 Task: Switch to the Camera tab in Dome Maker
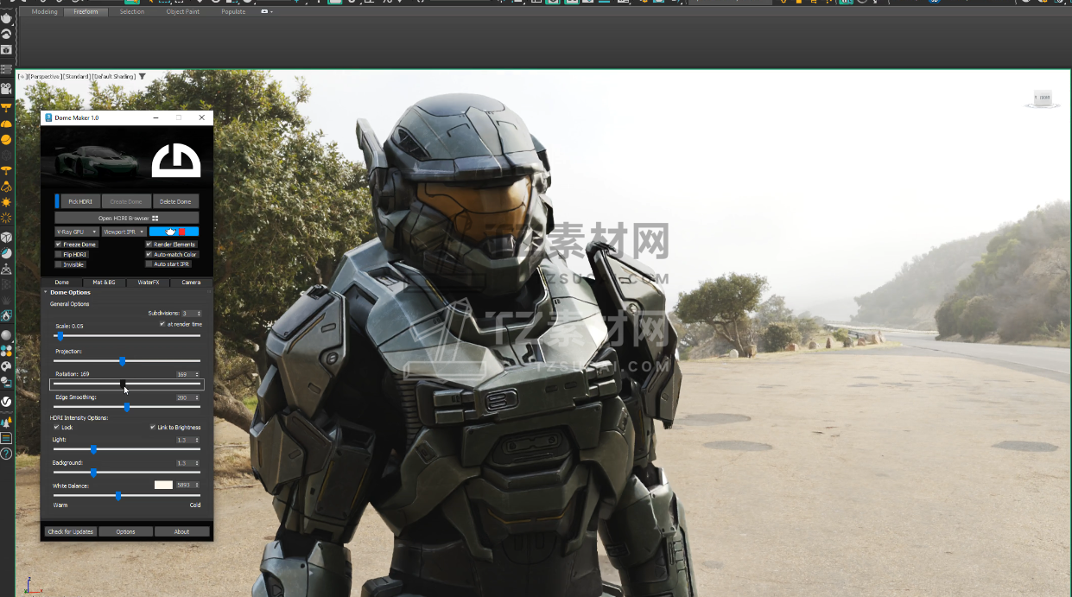191,283
